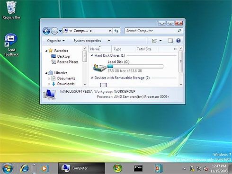Select Libraries in the navigation pane
Image resolution: width=232 pixels, height=174 pixels.
[x=61, y=73]
